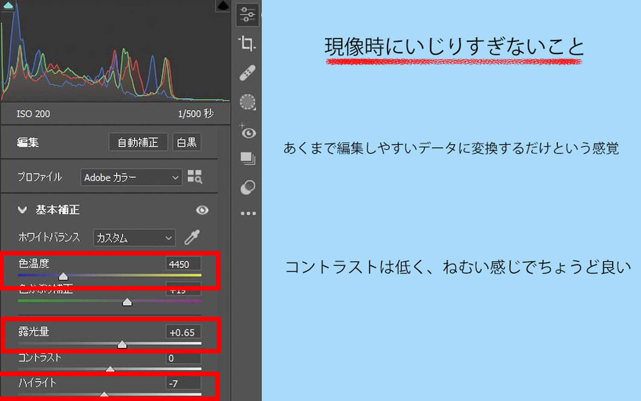Open the カスタム white balance dropdown

pyautogui.click(x=134, y=238)
